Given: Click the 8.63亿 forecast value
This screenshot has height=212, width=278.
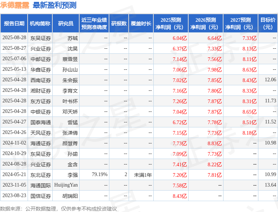Looking at the screenshot, I should click(250, 70).
